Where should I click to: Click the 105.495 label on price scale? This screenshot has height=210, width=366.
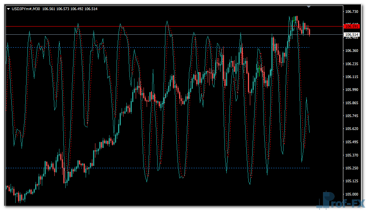[x=352, y=142]
